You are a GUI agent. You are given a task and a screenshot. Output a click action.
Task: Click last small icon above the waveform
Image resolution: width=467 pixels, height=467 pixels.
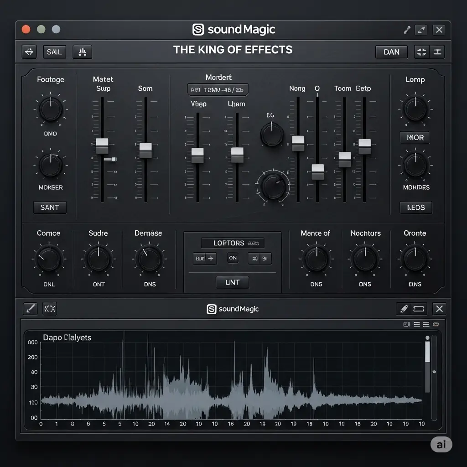click(436, 324)
